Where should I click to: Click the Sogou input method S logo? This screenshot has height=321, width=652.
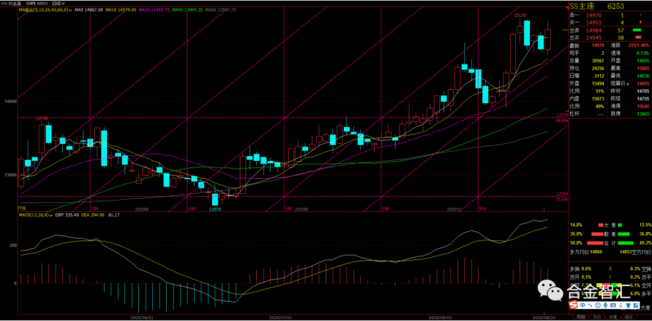tap(574, 305)
